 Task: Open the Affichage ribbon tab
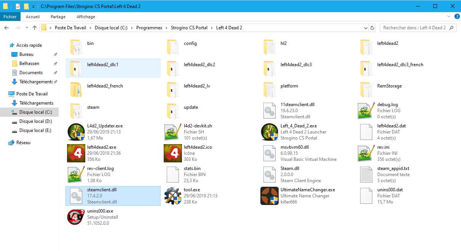(x=86, y=17)
